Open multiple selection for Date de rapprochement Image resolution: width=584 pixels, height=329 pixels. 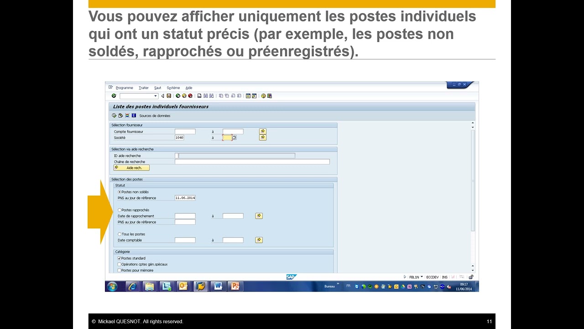point(259,216)
